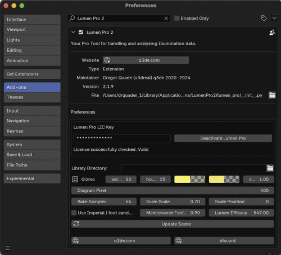Adjust the Bake Samples value
281x255 pixels.
[104, 202]
